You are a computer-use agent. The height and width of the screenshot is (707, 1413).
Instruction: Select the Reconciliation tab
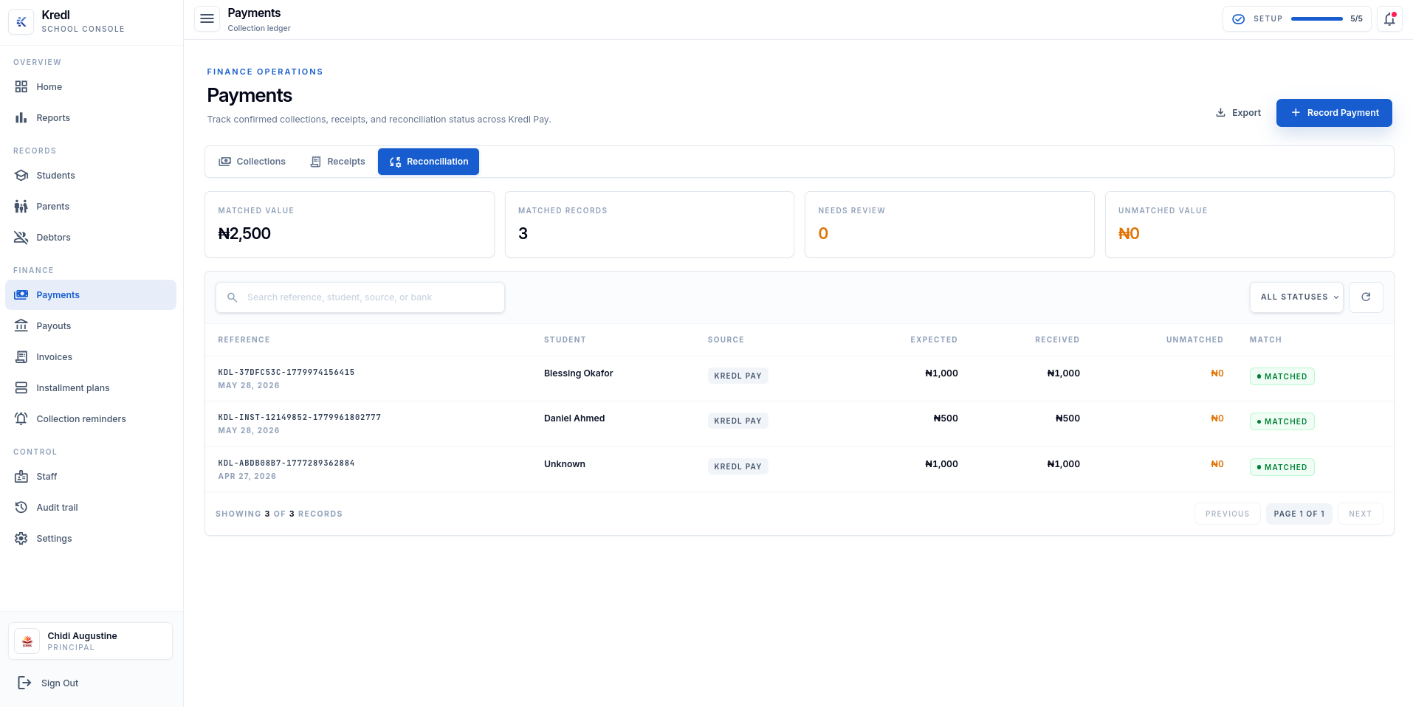[x=428, y=162]
